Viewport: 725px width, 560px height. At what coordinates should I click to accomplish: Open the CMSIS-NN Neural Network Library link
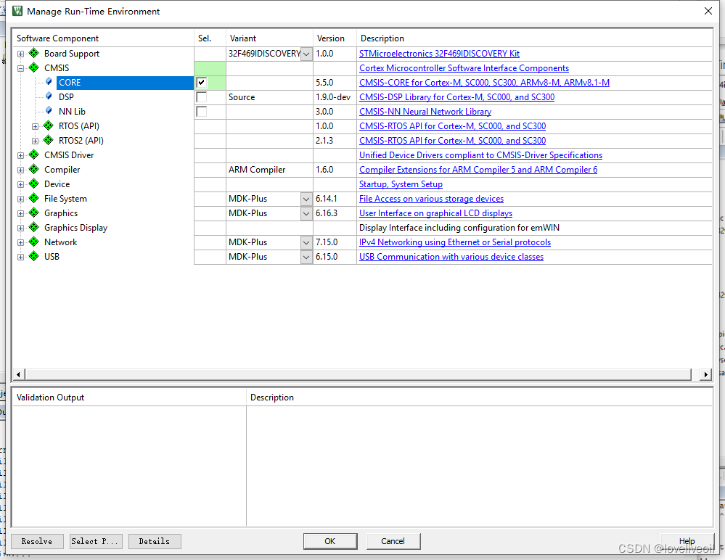click(x=425, y=112)
